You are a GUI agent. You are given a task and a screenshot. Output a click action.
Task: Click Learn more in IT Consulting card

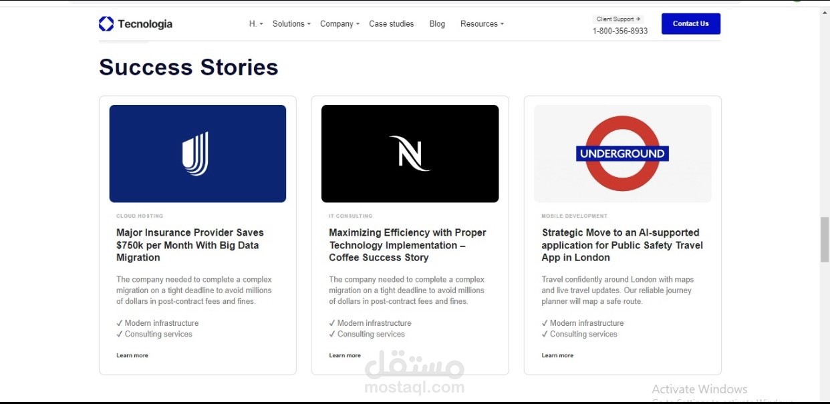345,355
